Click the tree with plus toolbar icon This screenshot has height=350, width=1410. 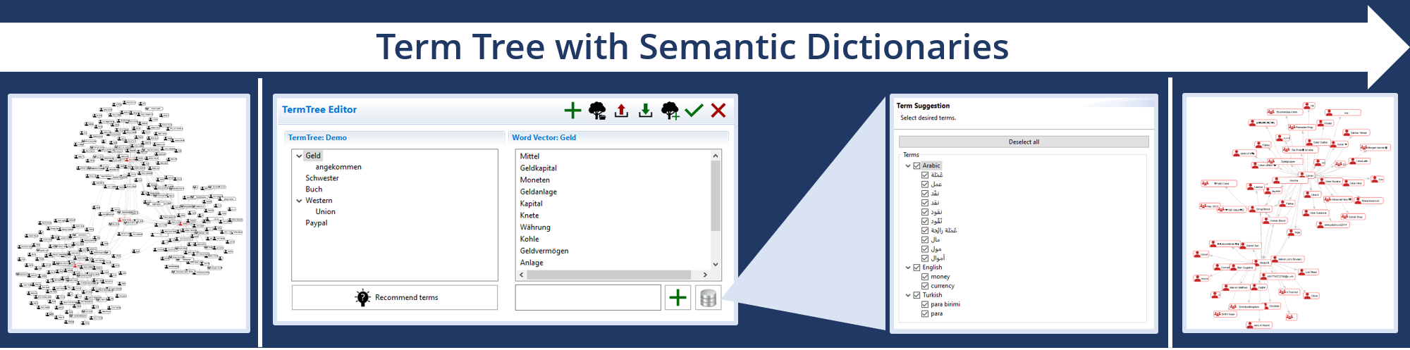pyautogui.click(x=670, y=111)
